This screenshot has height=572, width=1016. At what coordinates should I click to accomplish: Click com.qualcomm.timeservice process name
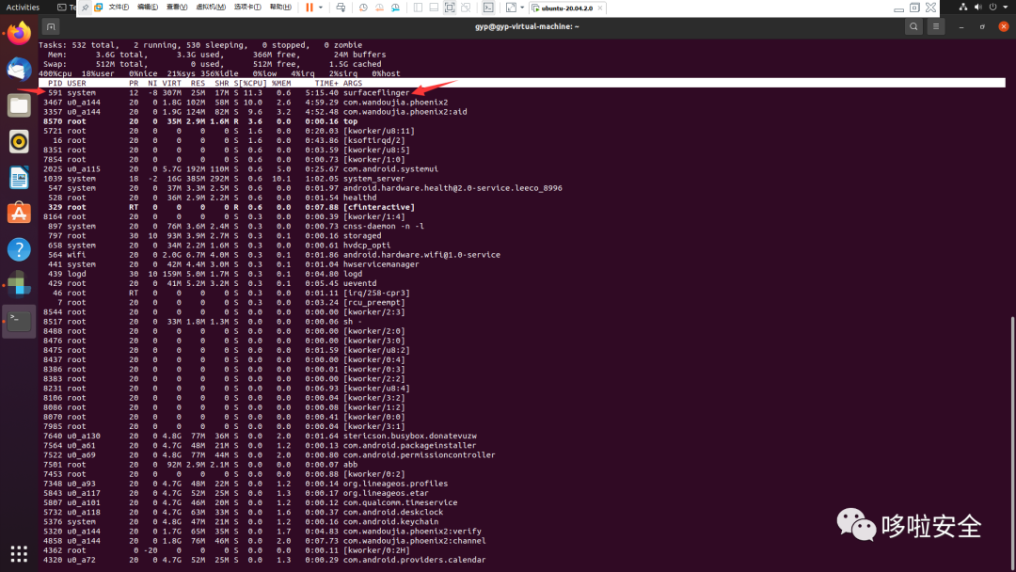click(x=400, y=502)
